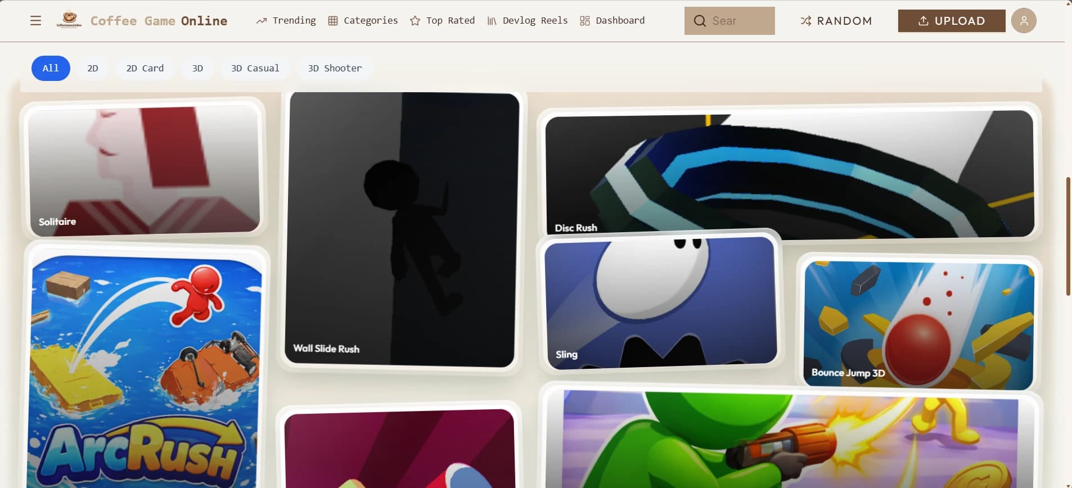The height and width of the screenshot is (488, 1072).
Task: Click the Solitaire title text
Action: tap(57, 222)
